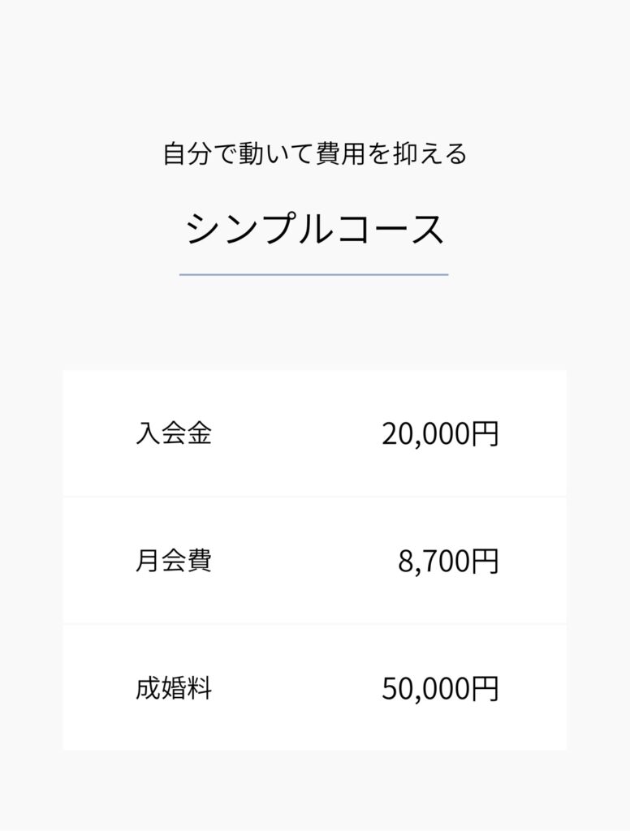
Task: Click the blue divider line under the heading
Action: (313, 275)
